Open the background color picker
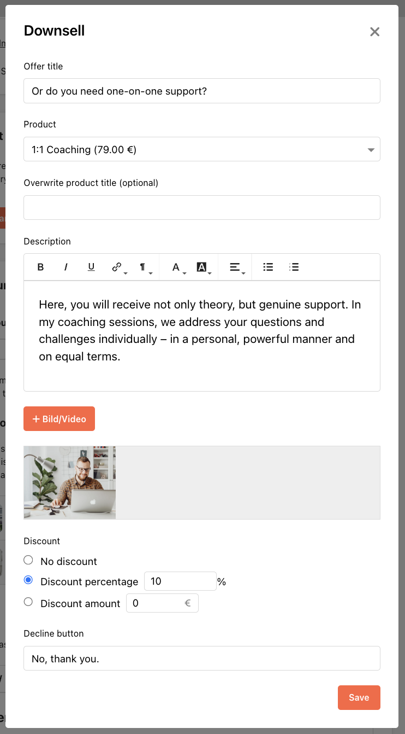 point(204,267)
